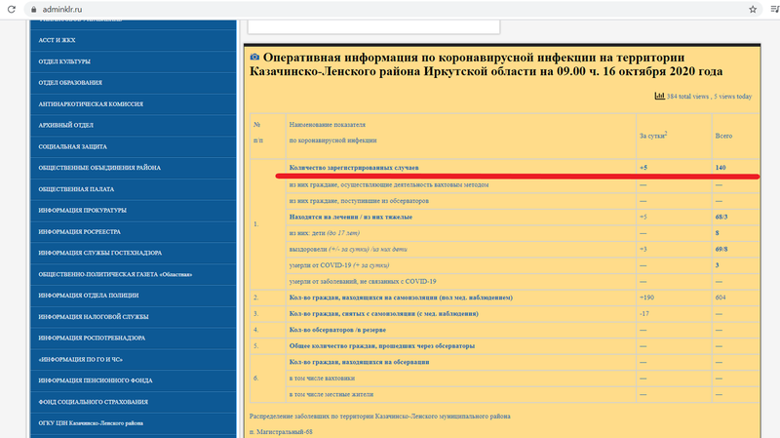Click the 'Всего' column header
780x438 pixels.
coord(723,136)
